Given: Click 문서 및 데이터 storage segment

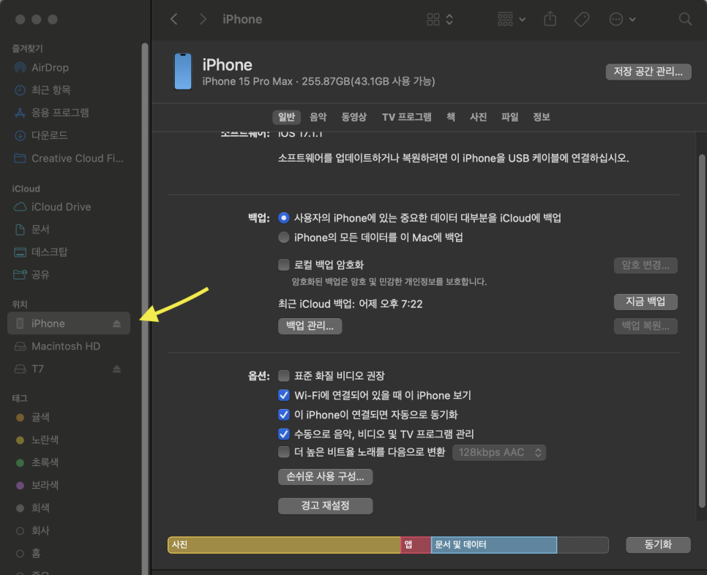Looking at the screenshot, I should (494, 545).
